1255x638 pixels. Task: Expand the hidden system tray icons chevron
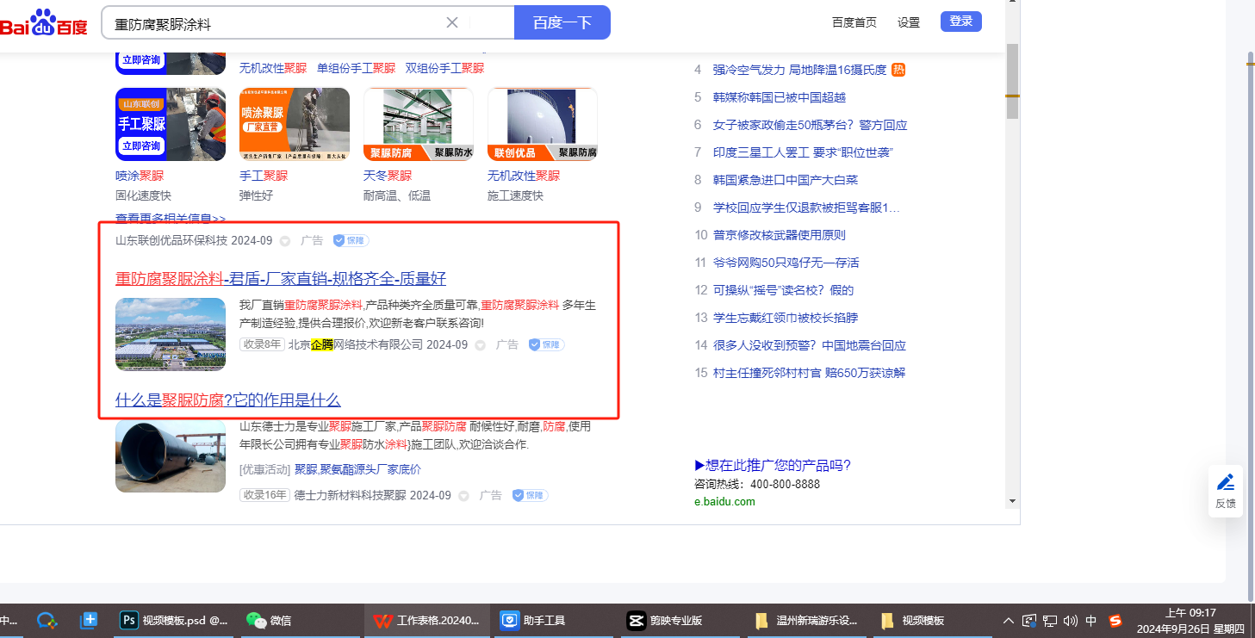tap(1008, 620)
